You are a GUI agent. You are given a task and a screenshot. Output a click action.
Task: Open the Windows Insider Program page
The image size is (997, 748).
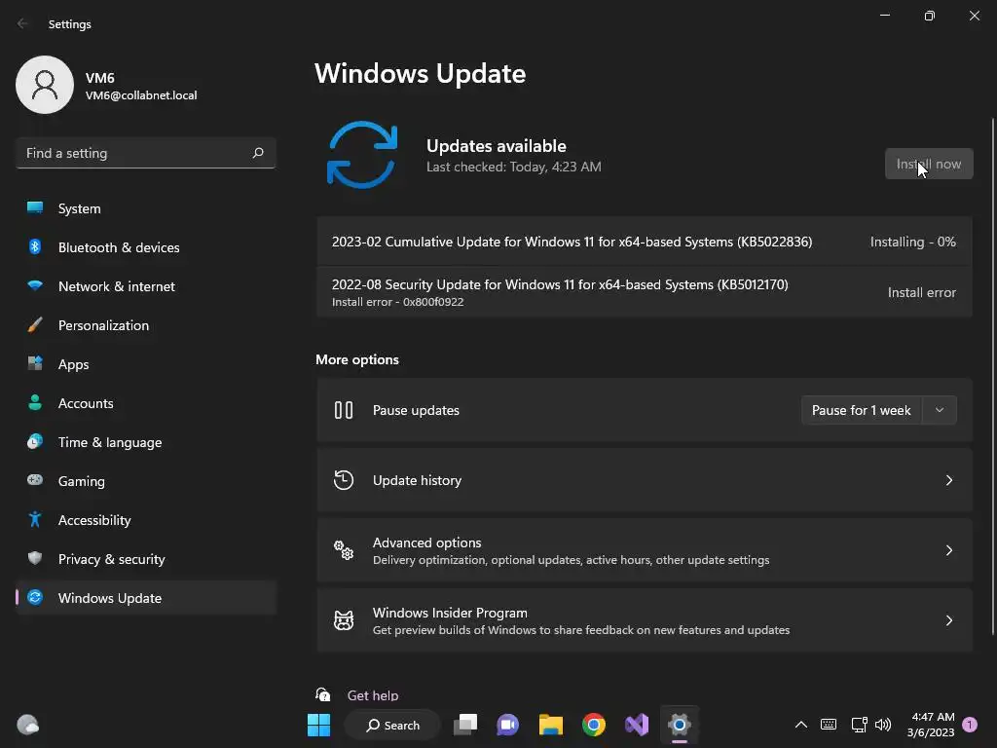645,620
